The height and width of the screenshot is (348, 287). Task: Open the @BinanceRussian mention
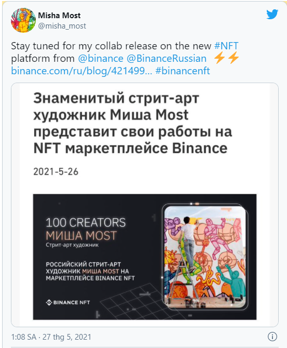click(x=167, y=58)
